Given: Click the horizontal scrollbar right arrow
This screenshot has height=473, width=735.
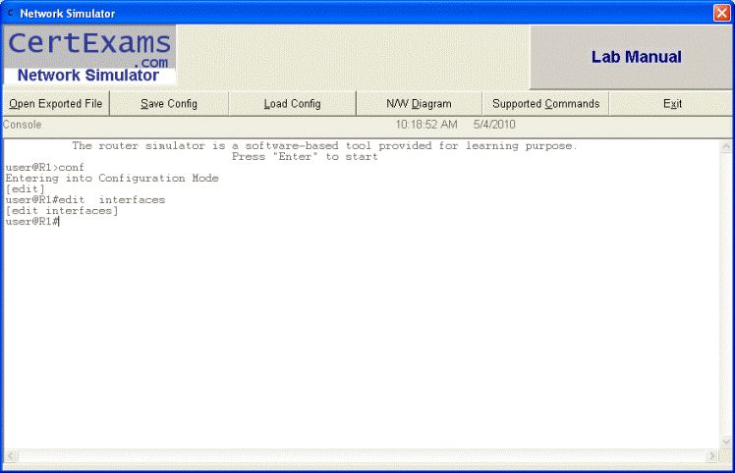Looking at the screenshot, I should pyautogui.click(x=711, y=456).
